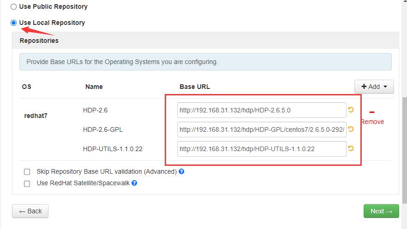The height and width of the screenshot is (229, 407).
Task: Open help for Skip Repository URL validation
Action: tap(181, 171)
